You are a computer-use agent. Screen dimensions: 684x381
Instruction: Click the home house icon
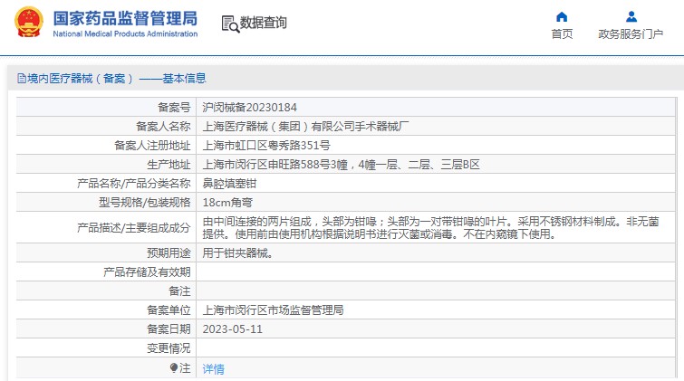(x=562, y=17)
